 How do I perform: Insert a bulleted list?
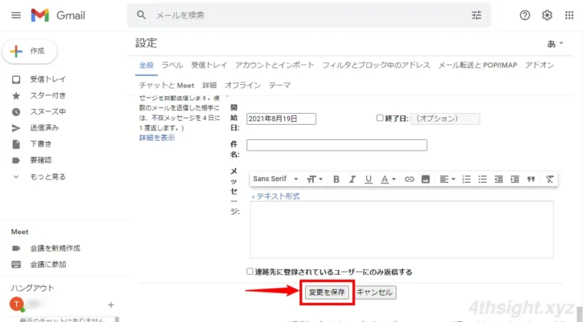click(x=482, y=179)
